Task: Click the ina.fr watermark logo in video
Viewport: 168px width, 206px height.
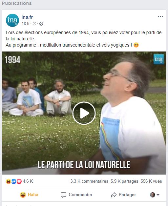Action: click(x=159, y=59)
